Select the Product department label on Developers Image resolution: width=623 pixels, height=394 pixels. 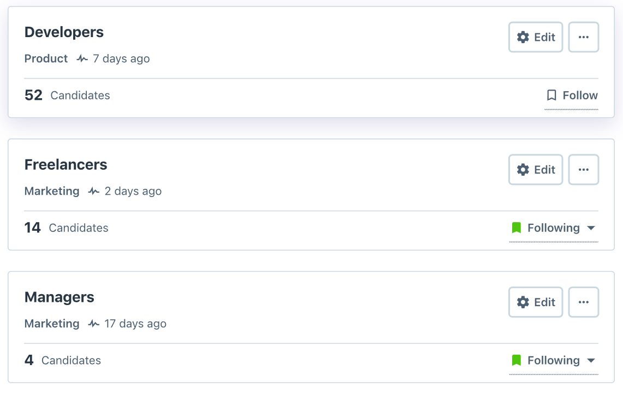[x=46, y=59]
